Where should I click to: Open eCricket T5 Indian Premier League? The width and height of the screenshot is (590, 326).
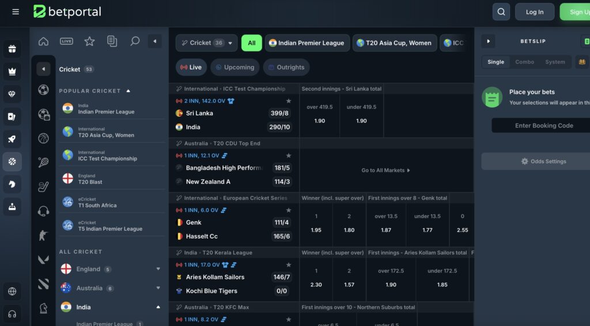pyautogui.click(x=112, y=225)
